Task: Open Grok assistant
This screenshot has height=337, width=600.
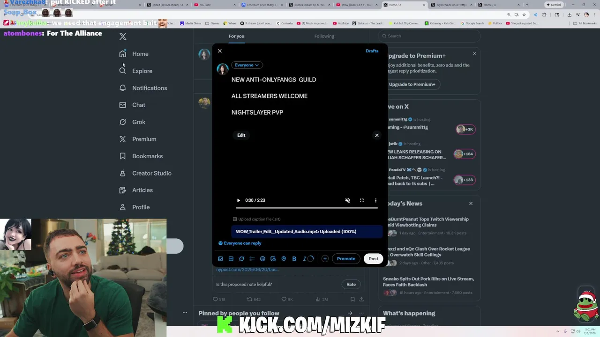Action: pos(132,122)
